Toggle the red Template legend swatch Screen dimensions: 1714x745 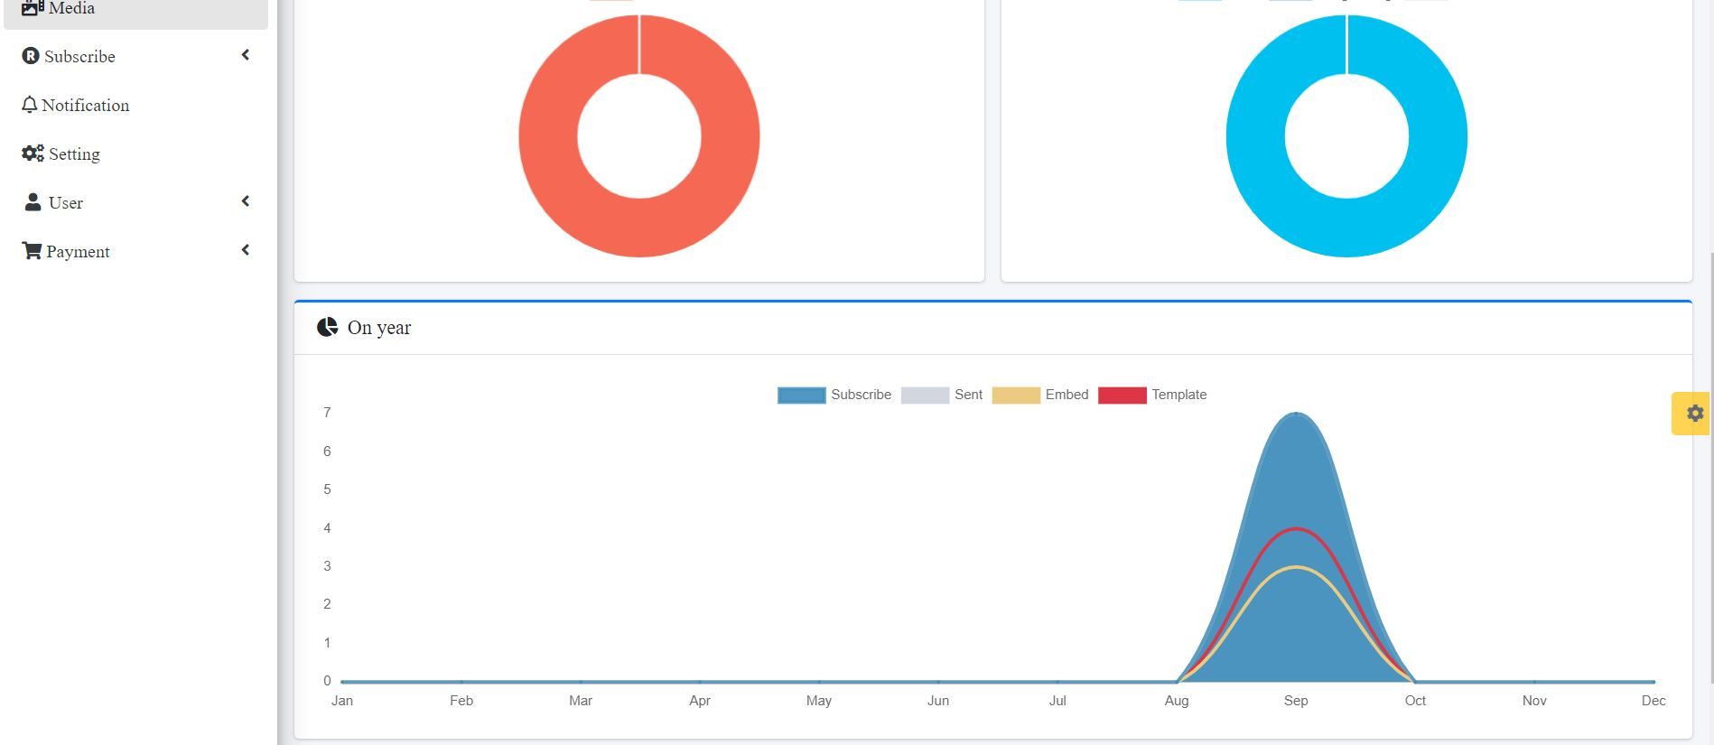(x=1122, y=395)
